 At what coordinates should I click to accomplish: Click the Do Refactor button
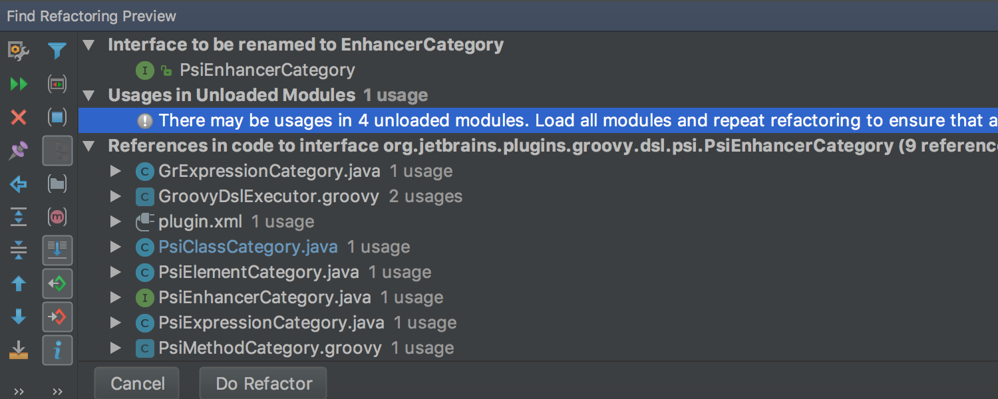coord(263,384)
